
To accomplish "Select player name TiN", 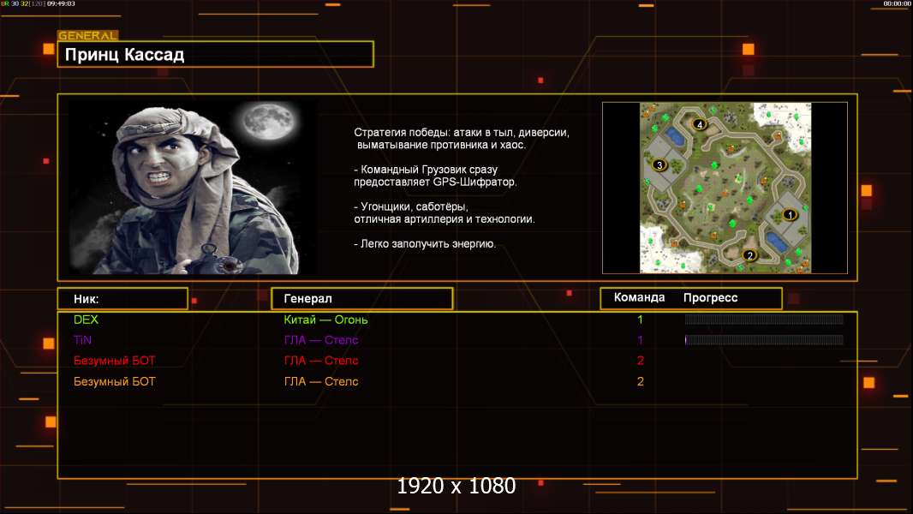I will point(83,340).
